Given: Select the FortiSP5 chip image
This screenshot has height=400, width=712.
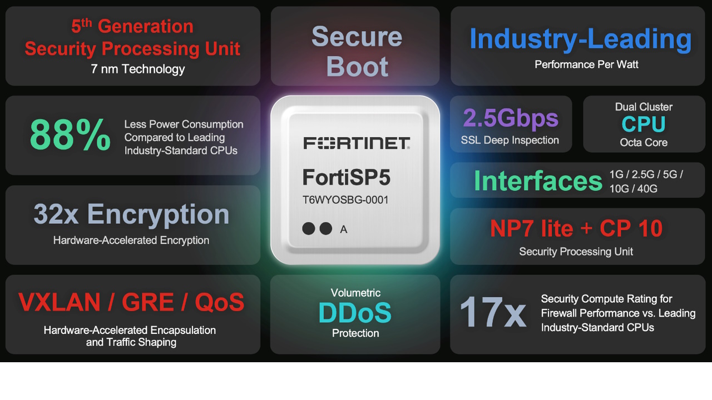Looking at the screenshot, I should (x=355, y=179).
